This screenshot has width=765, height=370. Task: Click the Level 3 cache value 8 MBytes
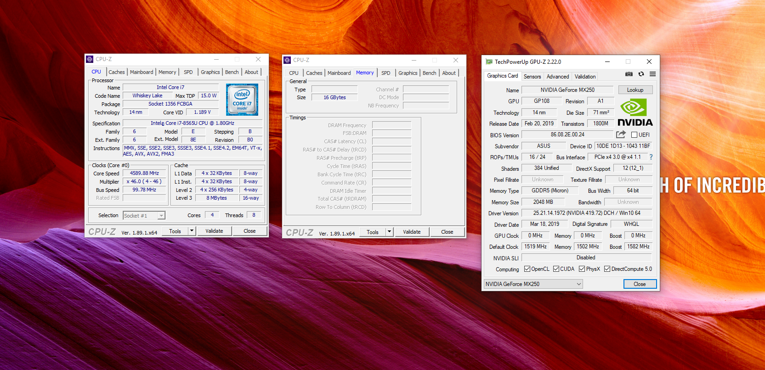click(216, 198)
